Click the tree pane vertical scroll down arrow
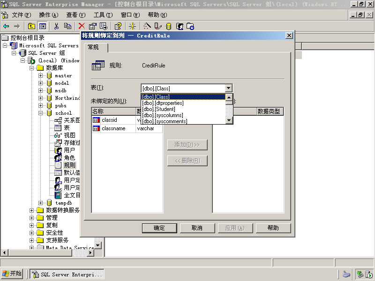 [x=98, y=245]
